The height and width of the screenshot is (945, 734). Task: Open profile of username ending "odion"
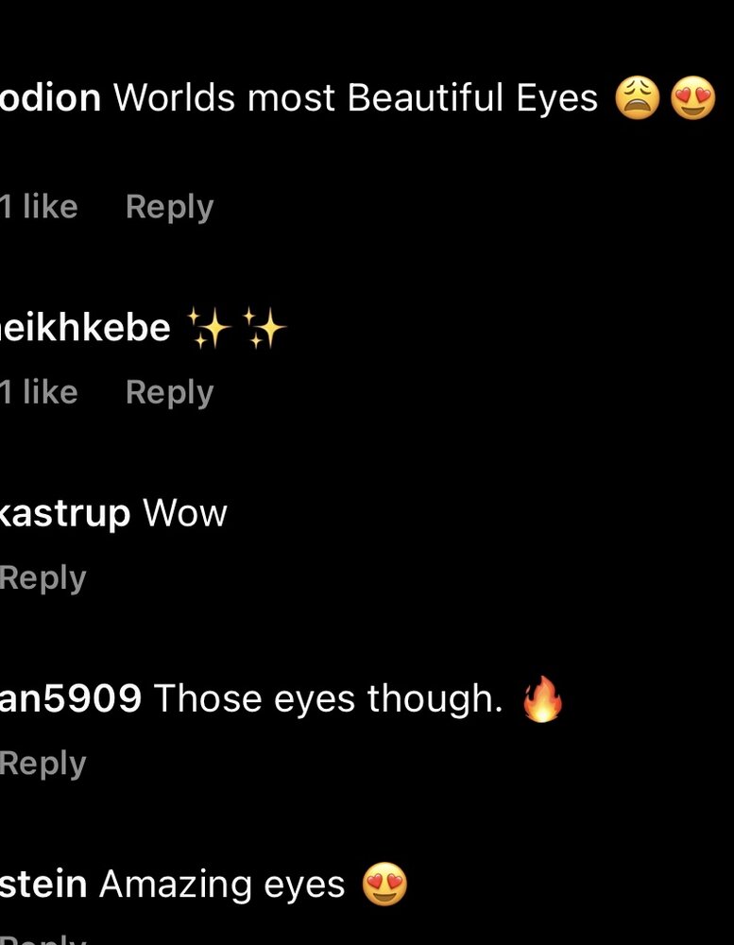(50, 98)
